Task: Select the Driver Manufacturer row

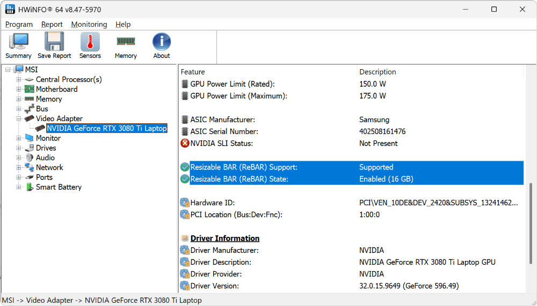Action: pos(352,250)
